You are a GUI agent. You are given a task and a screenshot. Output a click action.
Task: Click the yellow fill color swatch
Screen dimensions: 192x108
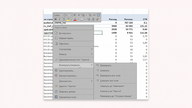(68, 19)
